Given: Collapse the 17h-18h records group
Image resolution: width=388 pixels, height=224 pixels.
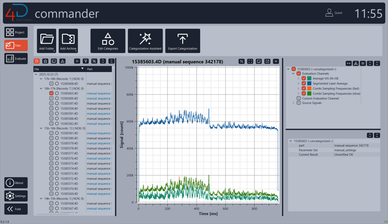Looking at the screenshot, I should 41,79.
